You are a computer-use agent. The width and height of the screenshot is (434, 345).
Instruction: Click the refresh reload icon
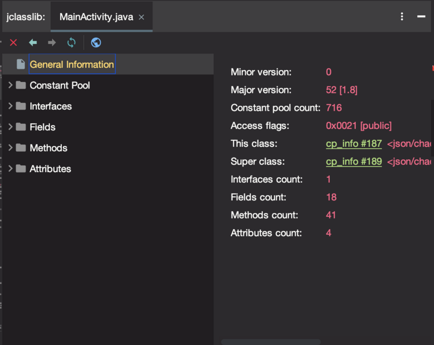click(x=72, y=42)
